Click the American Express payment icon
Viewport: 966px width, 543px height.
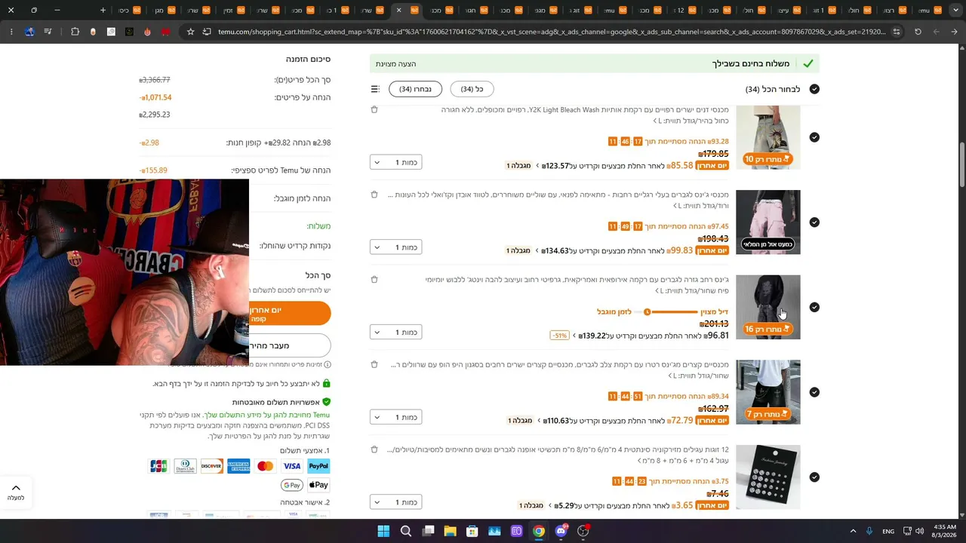[x=238, y=466]
